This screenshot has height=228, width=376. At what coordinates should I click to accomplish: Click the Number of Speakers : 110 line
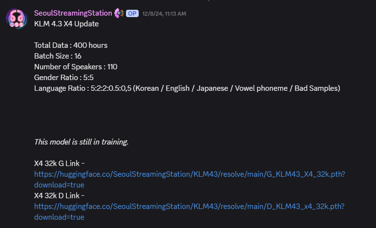click(x=76, y=67)
